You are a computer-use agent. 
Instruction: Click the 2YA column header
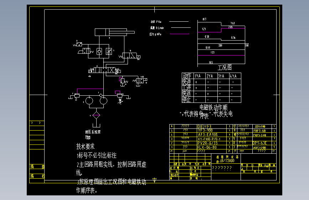210,76
